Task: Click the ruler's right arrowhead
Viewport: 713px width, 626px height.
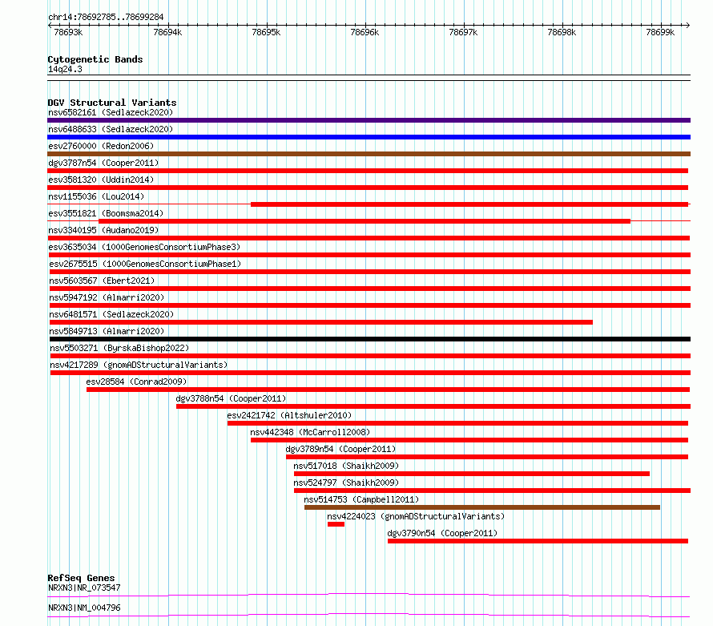Action: (688, 25)
